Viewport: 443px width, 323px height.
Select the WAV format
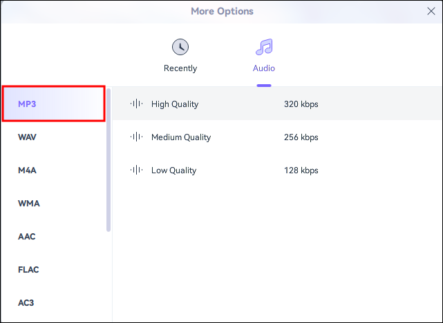[x=54, y=137]
